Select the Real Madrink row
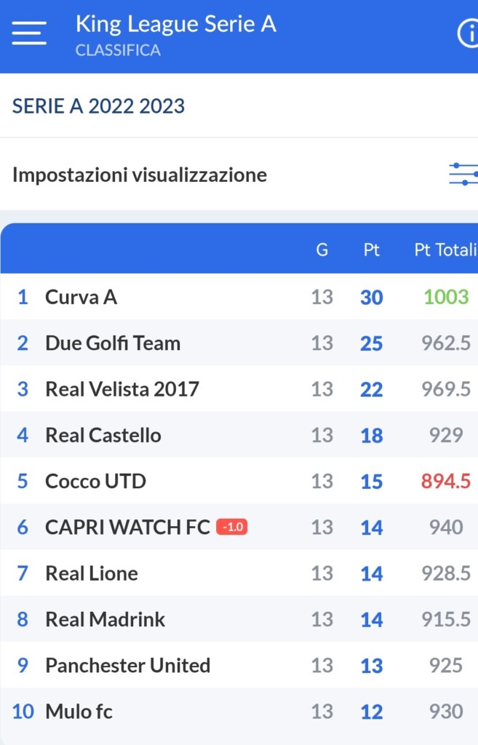The height and width of the screenshot is (745, 478). (x=105, y=619)
